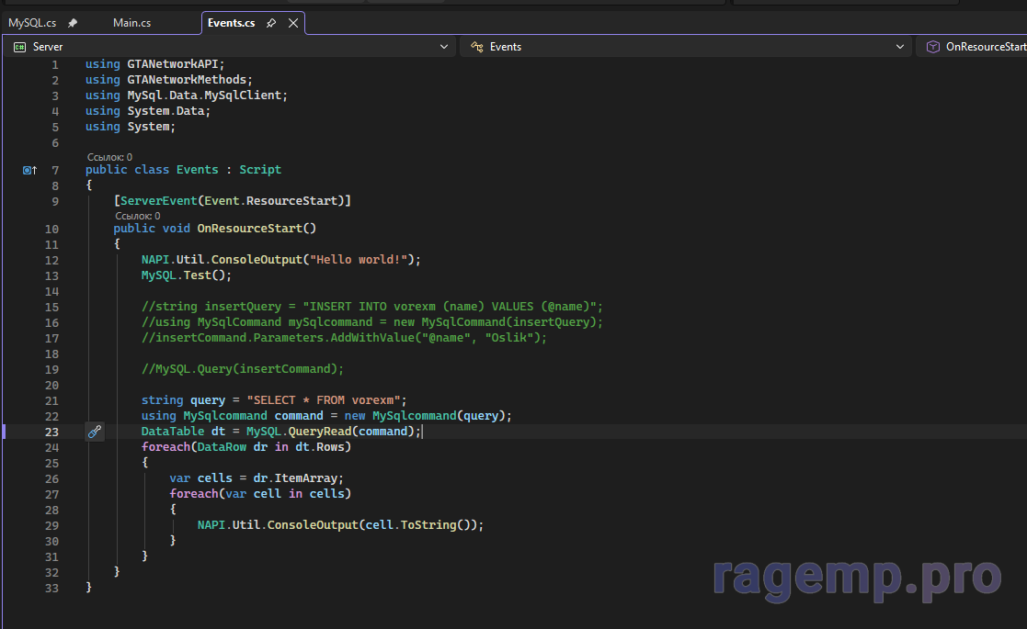
Task: Click the DataTable type on line 23
Action: (173, 432)
